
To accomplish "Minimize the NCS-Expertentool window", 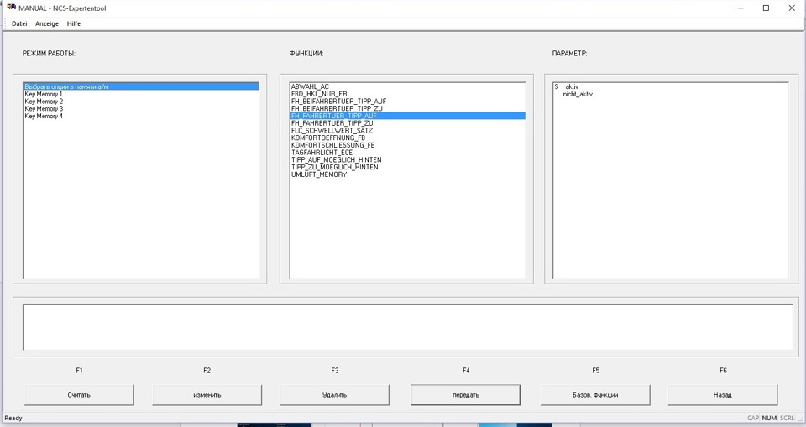I will 741,8.
